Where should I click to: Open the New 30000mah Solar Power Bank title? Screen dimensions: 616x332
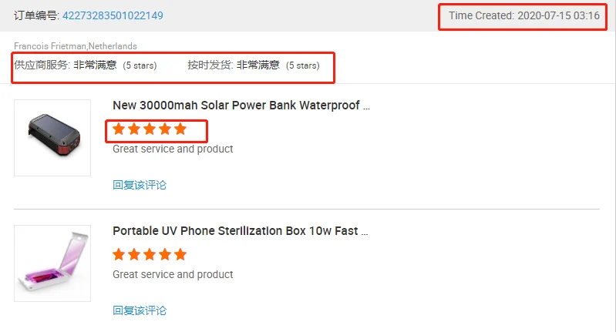coord(241,105)
